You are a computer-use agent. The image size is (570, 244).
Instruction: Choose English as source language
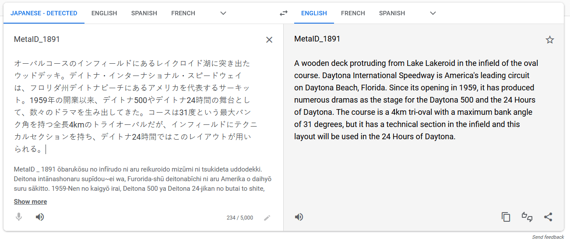(104, 13)
